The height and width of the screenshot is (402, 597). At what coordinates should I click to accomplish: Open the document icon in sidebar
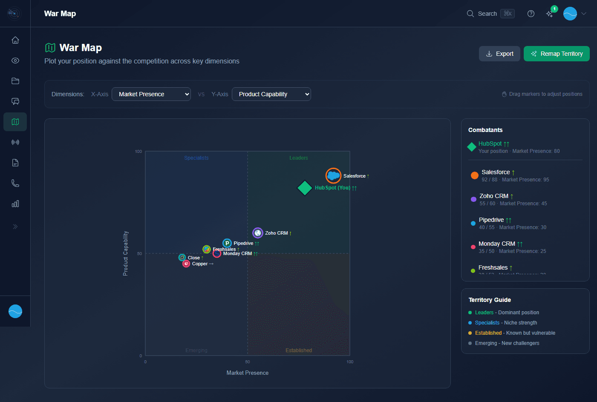click(15, 163)
